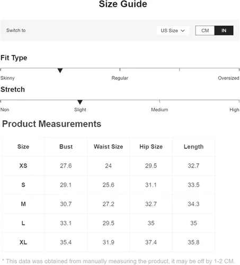
Task: Select the IN unit toggle
Action: pyautogui.click(x=224, y=31)
